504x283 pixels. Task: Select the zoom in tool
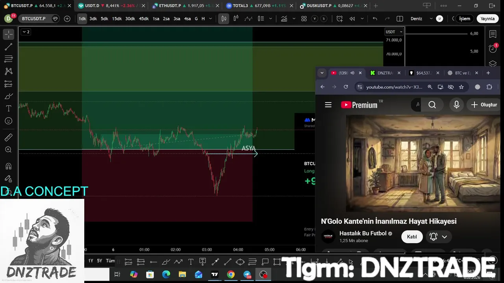coord(8,150)
